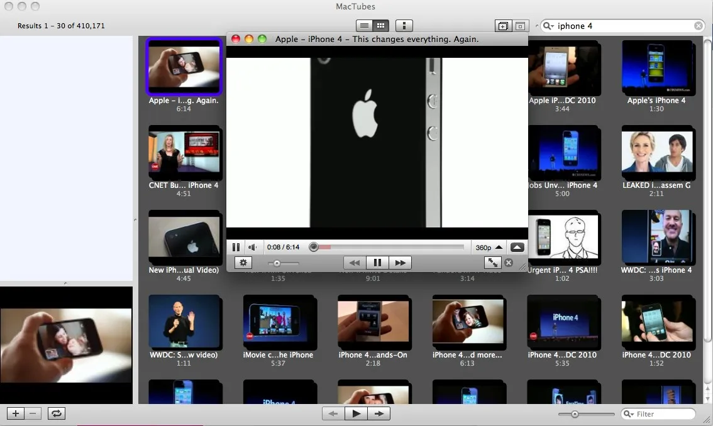Viewport: 713px width, 426px height.
Task: Fast-forward with the player forward button
Action: 400,263
